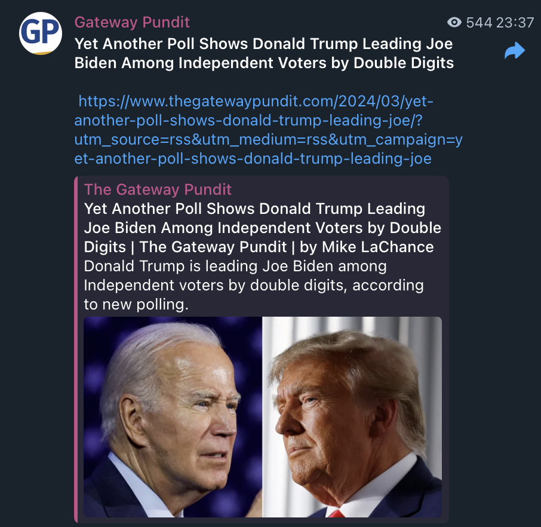This screenshot has height=527, width=541.
Task: Open the Gateway Pundit channel name
Action: tap(132, 23)
